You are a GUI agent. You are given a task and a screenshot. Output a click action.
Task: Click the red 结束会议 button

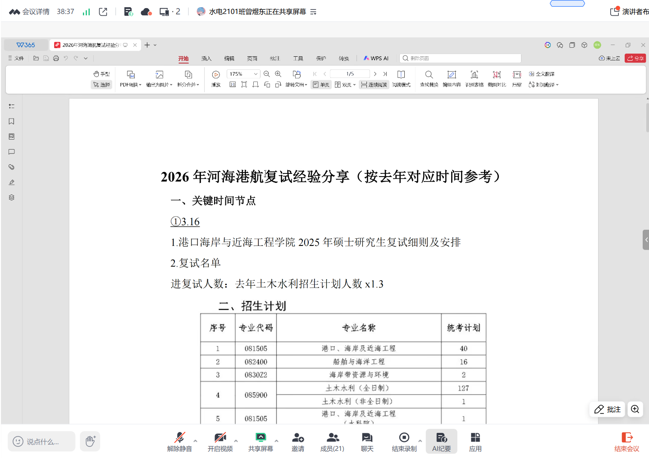tap(626, 441)
